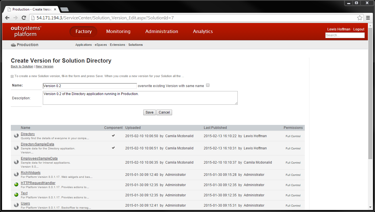The image size is (375, 212).
Task: Focus the Search box
Action: tap(345, 35)
